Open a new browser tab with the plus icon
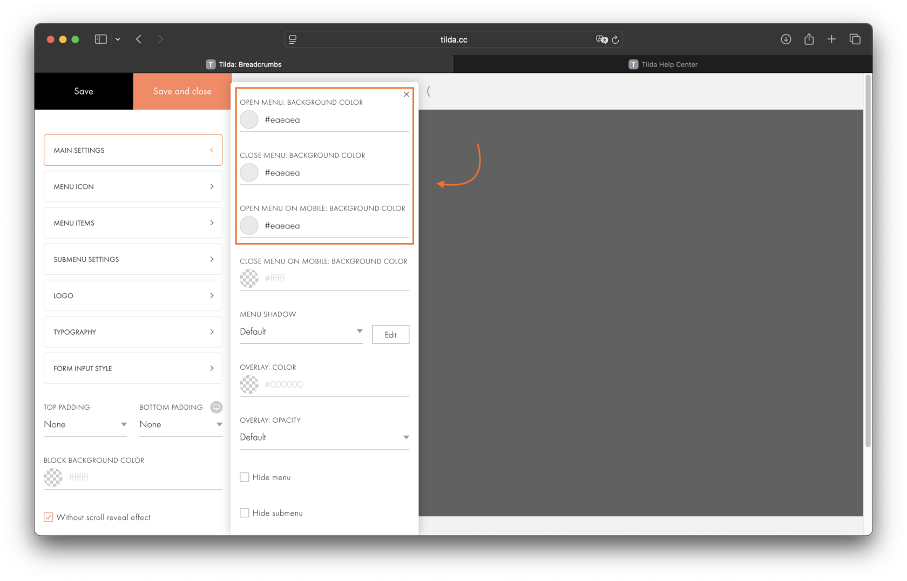The image size is (907, 581). (832, 39)
